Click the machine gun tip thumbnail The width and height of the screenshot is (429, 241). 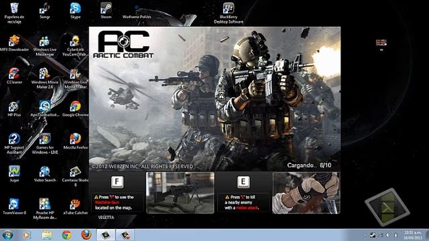(180, 193)
